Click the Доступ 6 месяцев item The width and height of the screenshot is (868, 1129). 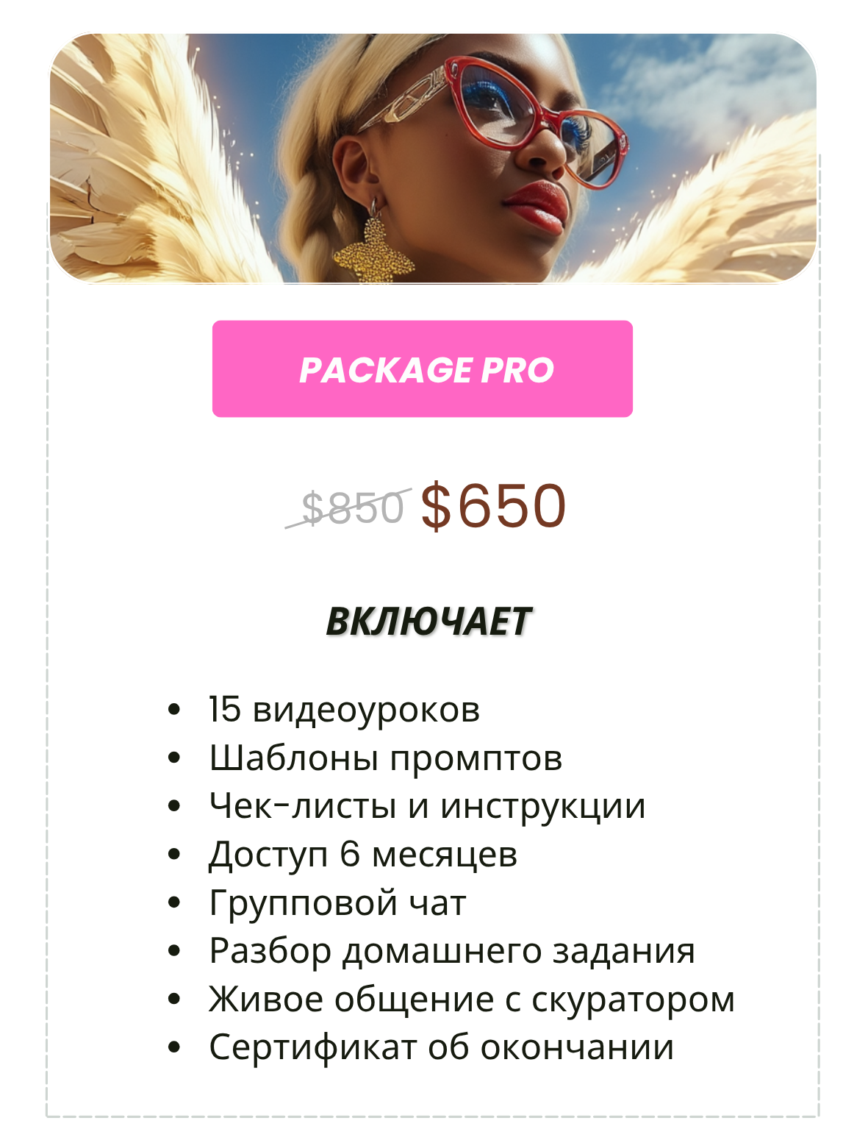[363, 855]
